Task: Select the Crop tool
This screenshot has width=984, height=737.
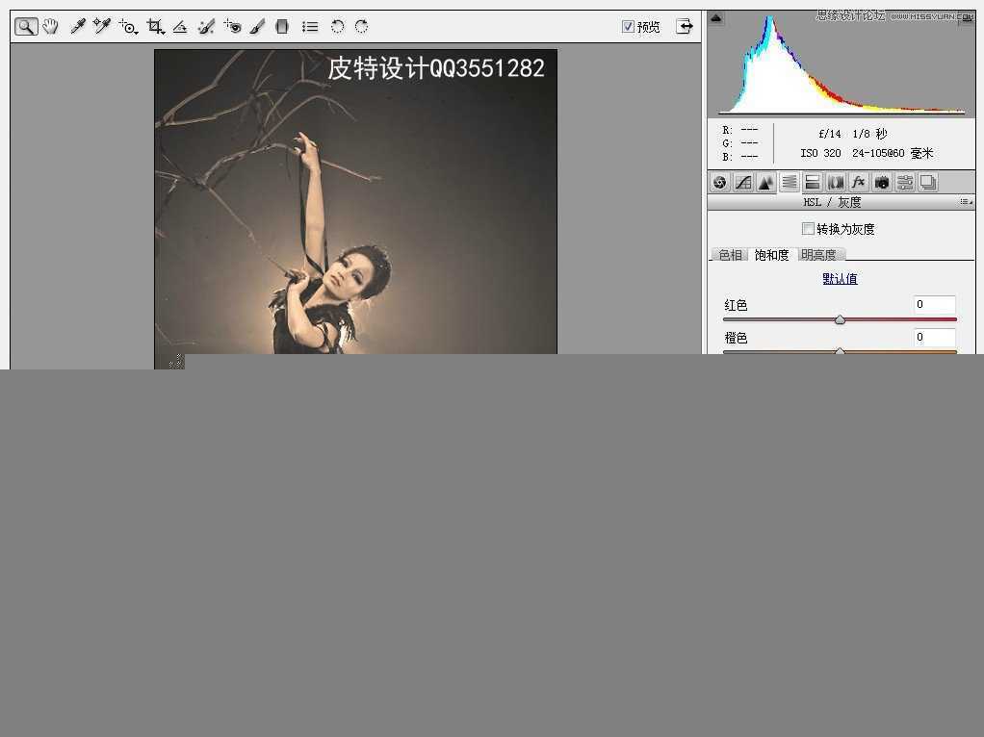Action: click(x=155, y=27)
